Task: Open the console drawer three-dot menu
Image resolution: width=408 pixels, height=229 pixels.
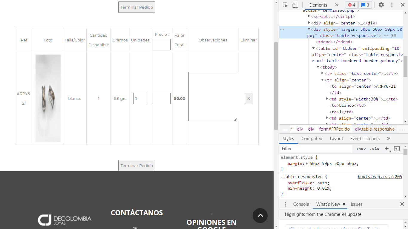Action: [x=285, y=204]
